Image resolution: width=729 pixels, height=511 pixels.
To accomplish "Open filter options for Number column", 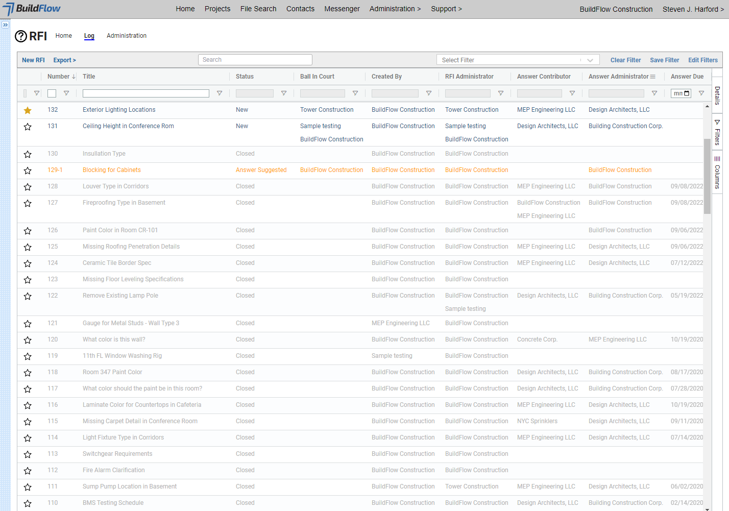I will tap(66, 93).
